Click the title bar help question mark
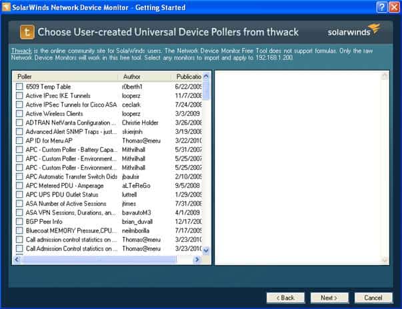Viewport: 402px width, 309px height. pyautogui.click(x=381, y=7)
